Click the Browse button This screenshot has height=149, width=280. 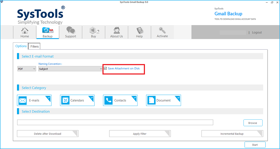[253, 123]
